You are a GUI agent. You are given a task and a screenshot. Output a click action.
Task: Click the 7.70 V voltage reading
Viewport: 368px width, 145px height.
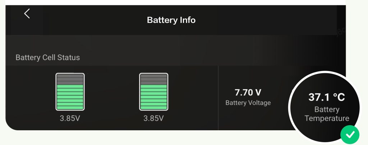[x=248, y=93]
